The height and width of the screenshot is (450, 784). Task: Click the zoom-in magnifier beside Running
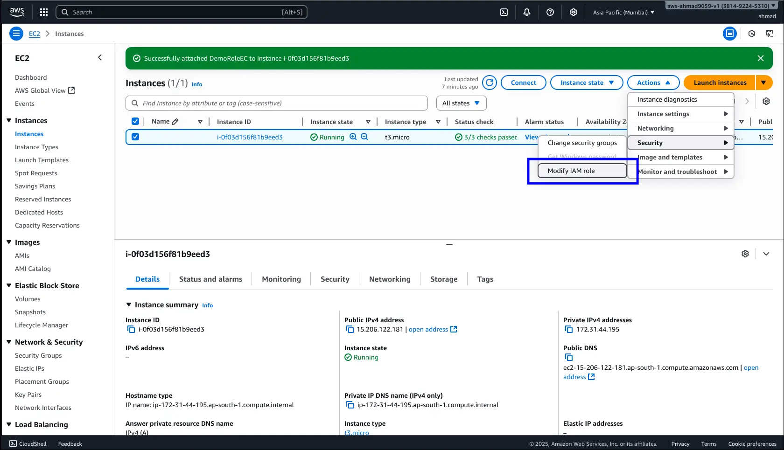point(353,137)
